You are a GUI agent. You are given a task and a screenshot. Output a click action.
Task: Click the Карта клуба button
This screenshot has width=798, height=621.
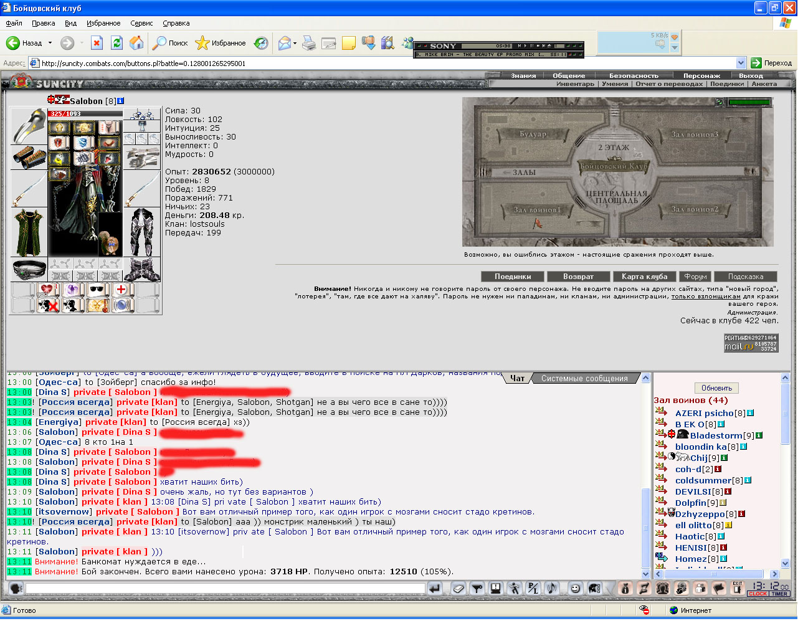[x=644, y=277]
